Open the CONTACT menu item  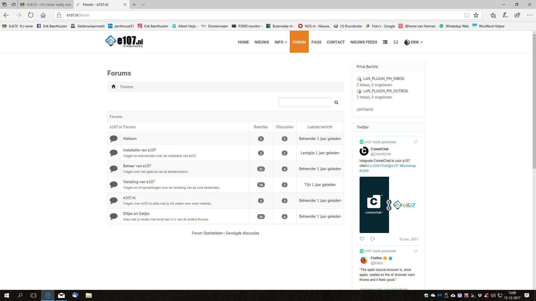[336, 42]
